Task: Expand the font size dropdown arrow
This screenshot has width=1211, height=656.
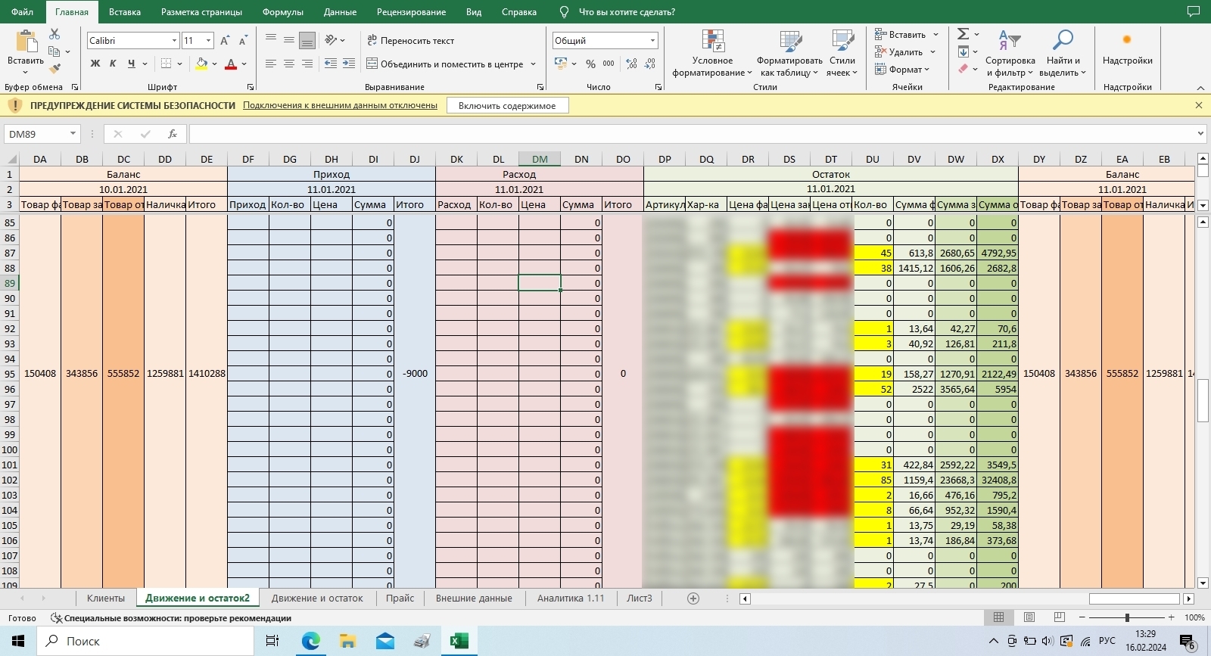Action: [x=208, y=41]
